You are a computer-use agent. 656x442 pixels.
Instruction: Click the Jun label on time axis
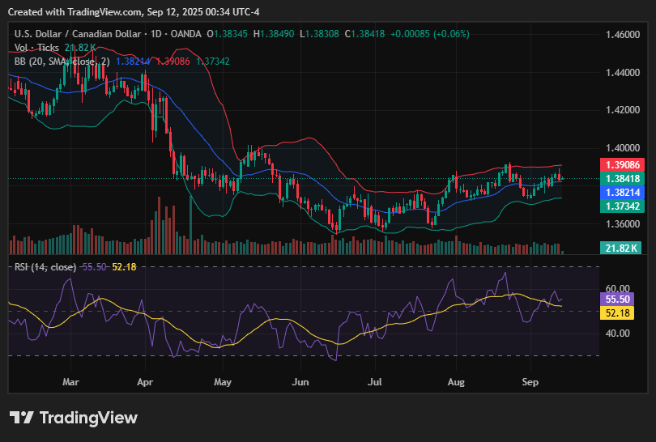tap(300, 382)
